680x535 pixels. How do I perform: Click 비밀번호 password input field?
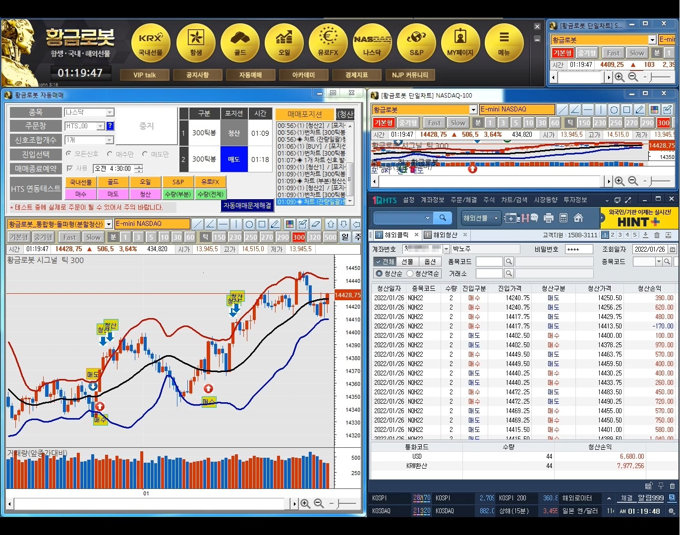(578, 249)
